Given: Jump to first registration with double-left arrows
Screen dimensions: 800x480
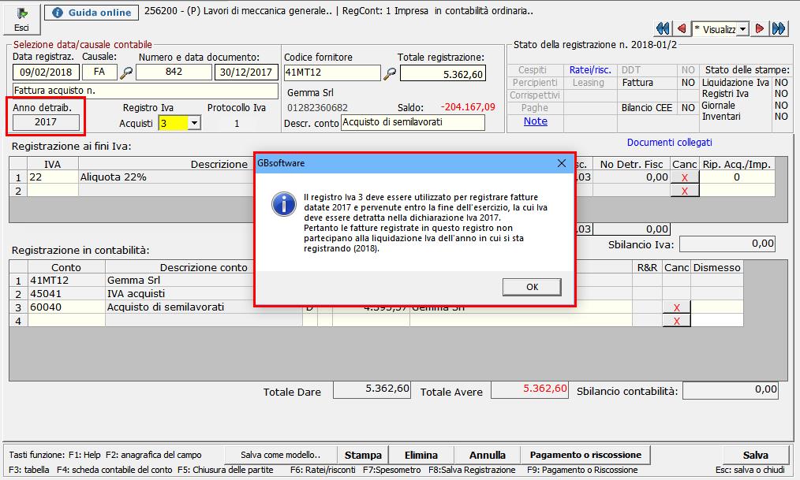Looking at the screenshot, I should [x=661, y=28].
